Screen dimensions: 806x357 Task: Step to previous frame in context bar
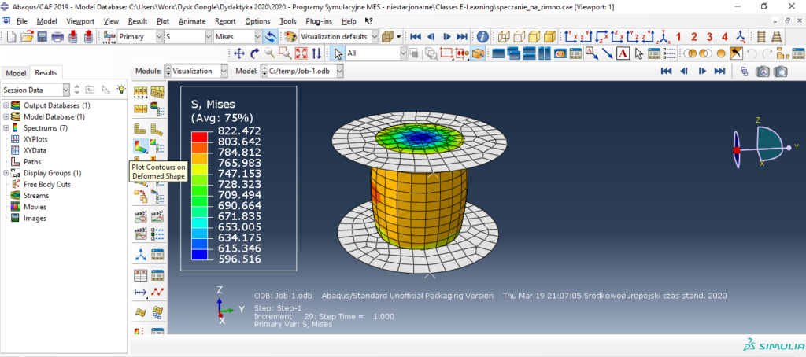coord(684,72)
